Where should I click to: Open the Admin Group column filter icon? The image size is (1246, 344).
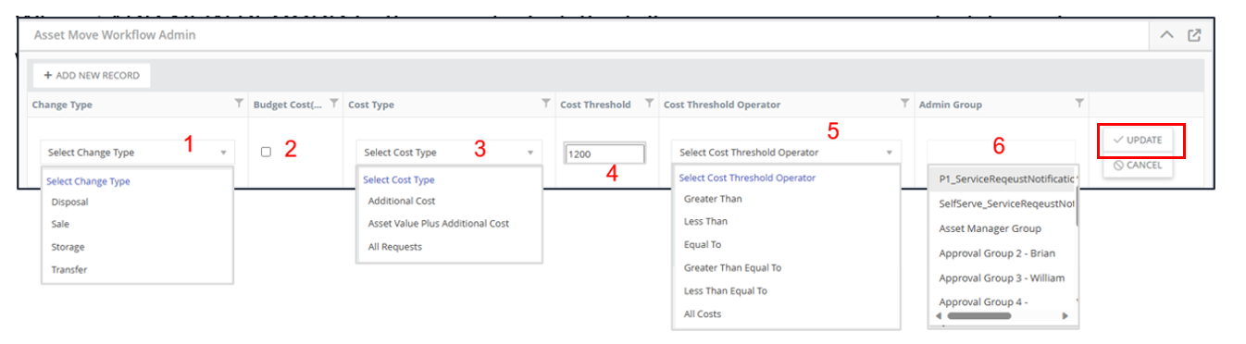(x=1078, y=104)
